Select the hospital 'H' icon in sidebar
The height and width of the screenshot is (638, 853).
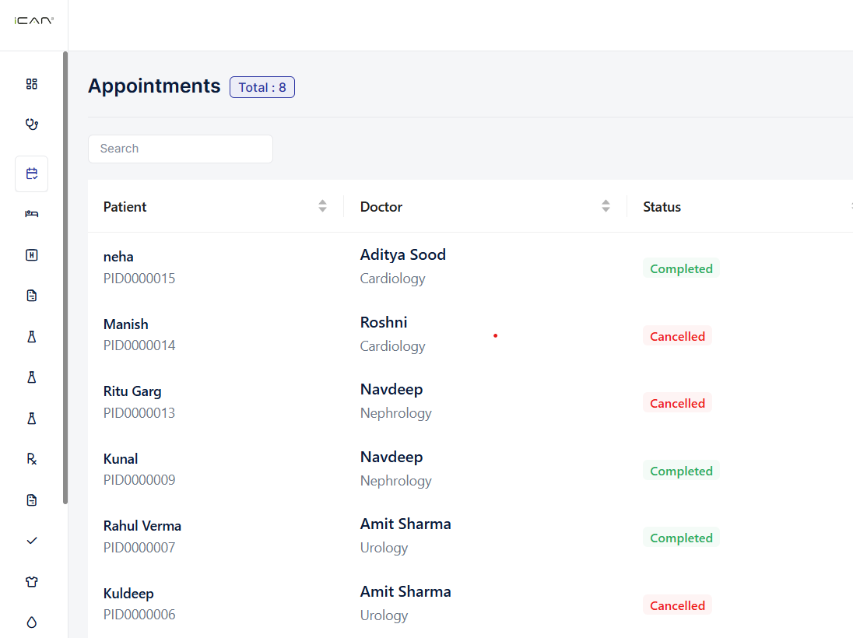(x=31, y=254)
